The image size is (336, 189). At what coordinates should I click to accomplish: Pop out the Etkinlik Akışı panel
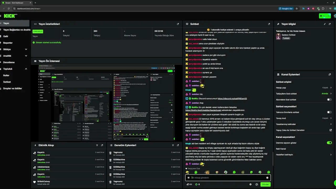point(102,145)
